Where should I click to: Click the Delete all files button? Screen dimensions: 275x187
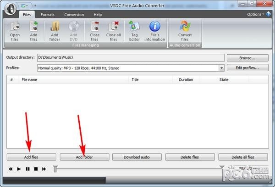click(243, 157)
